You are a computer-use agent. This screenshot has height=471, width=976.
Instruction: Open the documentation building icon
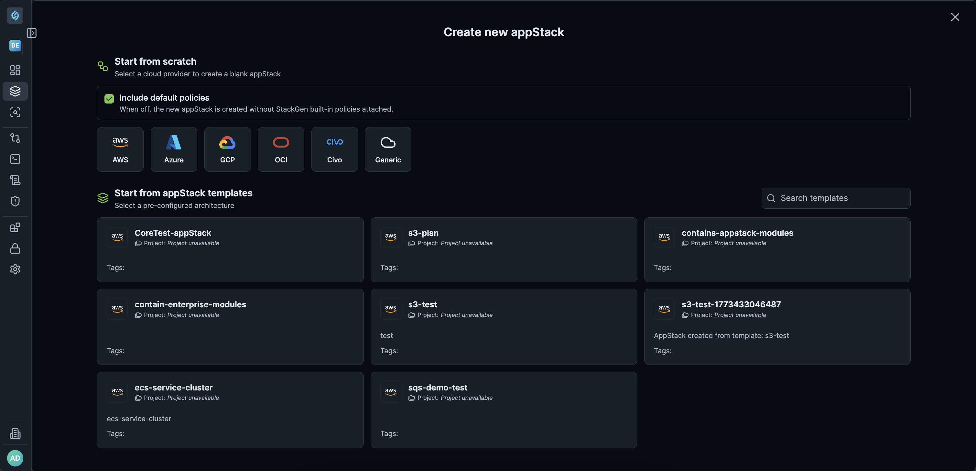click(x=15, y=433)
